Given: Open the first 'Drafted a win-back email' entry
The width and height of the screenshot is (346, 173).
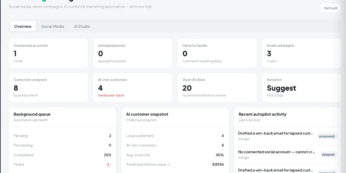Looking at the screenshot, I should tap(288, 136).
